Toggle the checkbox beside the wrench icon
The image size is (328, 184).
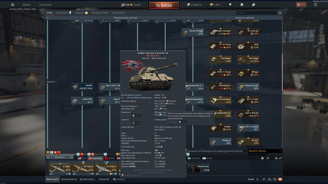pos(272,158)
